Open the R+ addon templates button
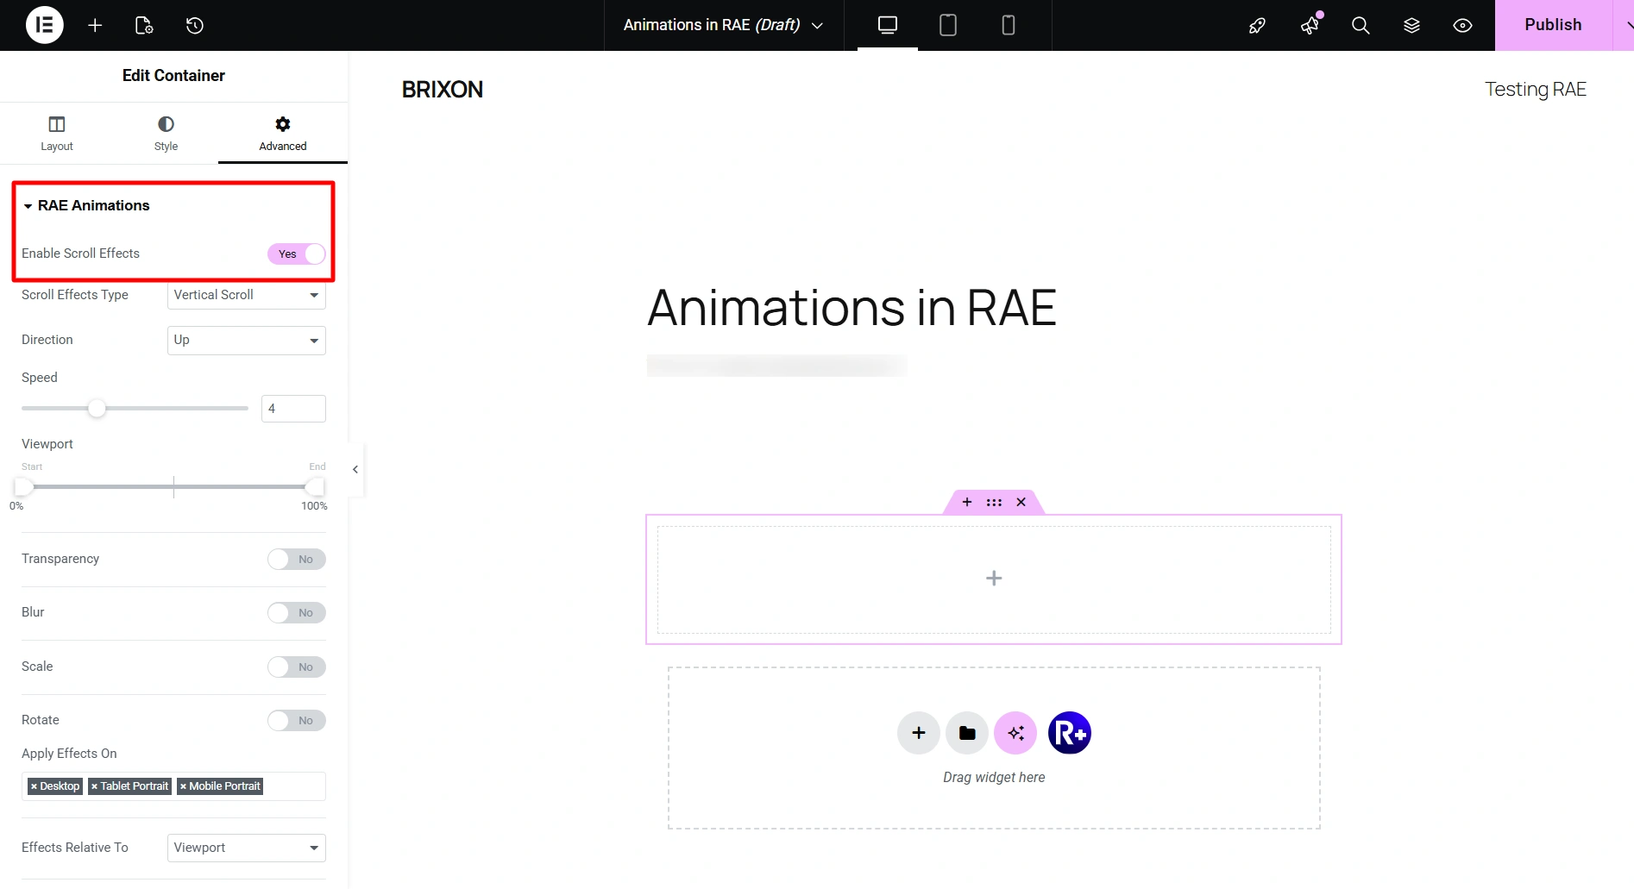 pyautogui.click(x=1070, y=733)
